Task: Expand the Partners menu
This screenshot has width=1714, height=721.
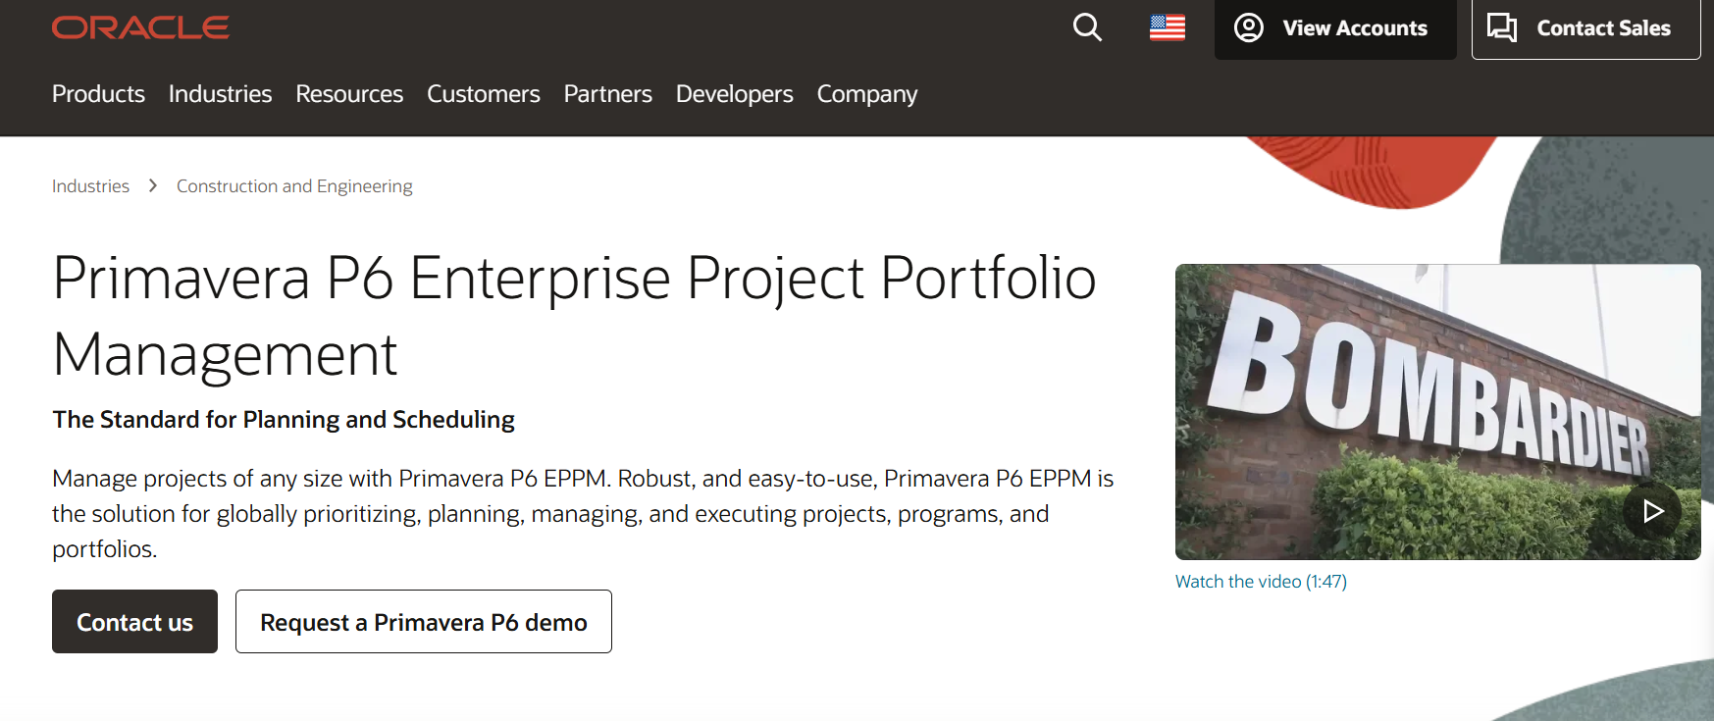Action: pos(607,94)
